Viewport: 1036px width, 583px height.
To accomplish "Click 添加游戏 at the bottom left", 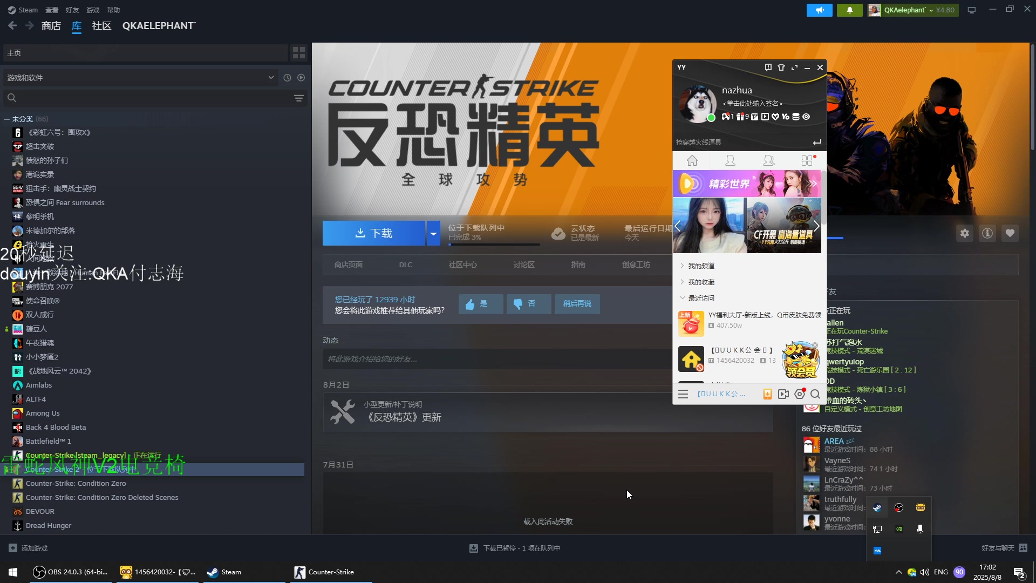I will pos(29,548).
